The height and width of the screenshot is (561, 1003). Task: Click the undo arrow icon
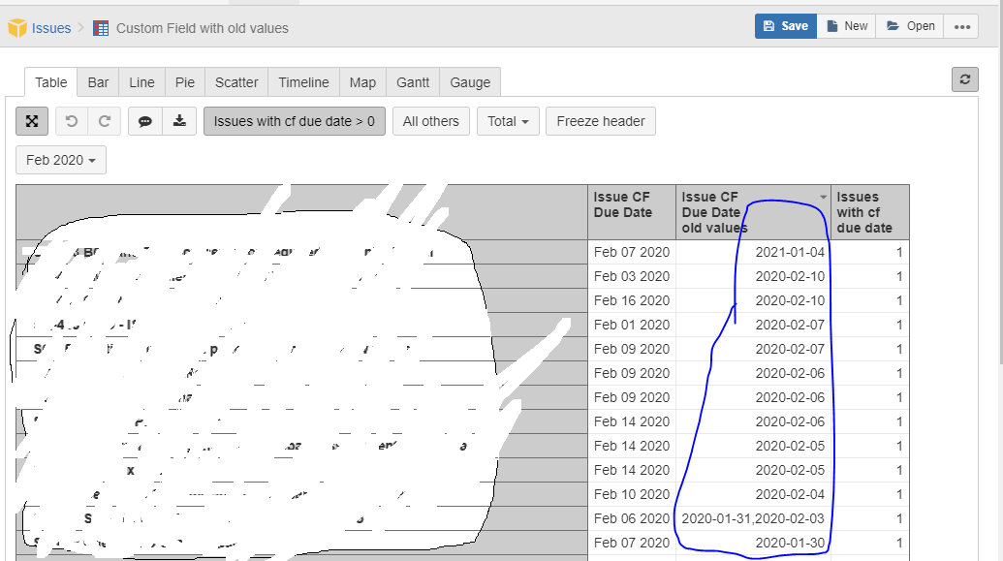[x=72, y=121]
